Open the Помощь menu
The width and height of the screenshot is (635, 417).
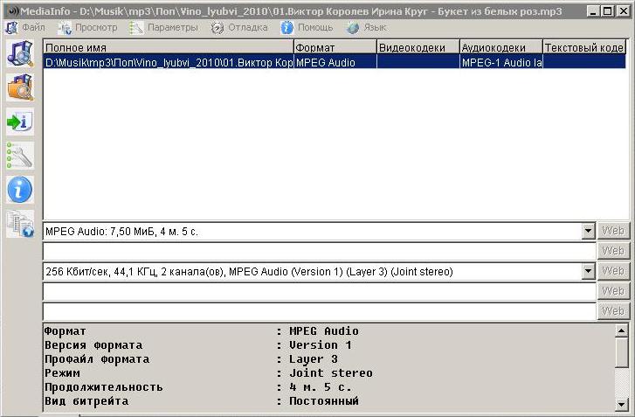(x=307, y=28)
